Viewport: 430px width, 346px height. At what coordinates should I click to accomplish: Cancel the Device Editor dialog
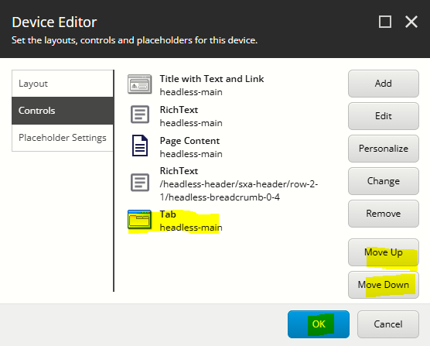(x=388, y=324)
